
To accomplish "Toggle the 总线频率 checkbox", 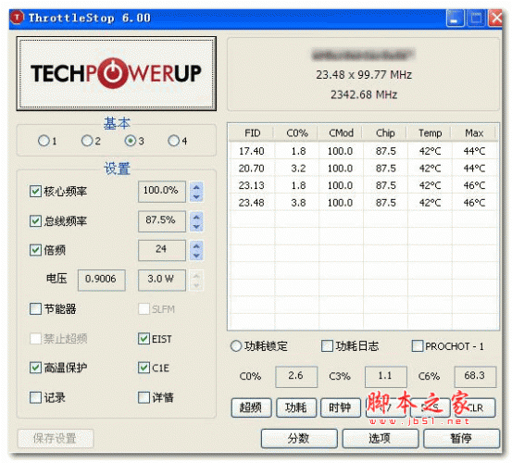I will tap(35, 221).
